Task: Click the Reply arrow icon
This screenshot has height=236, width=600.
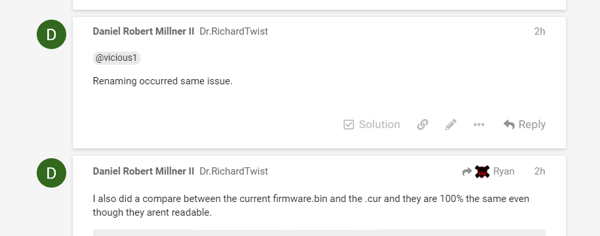Action: click(x=509, y=125)
